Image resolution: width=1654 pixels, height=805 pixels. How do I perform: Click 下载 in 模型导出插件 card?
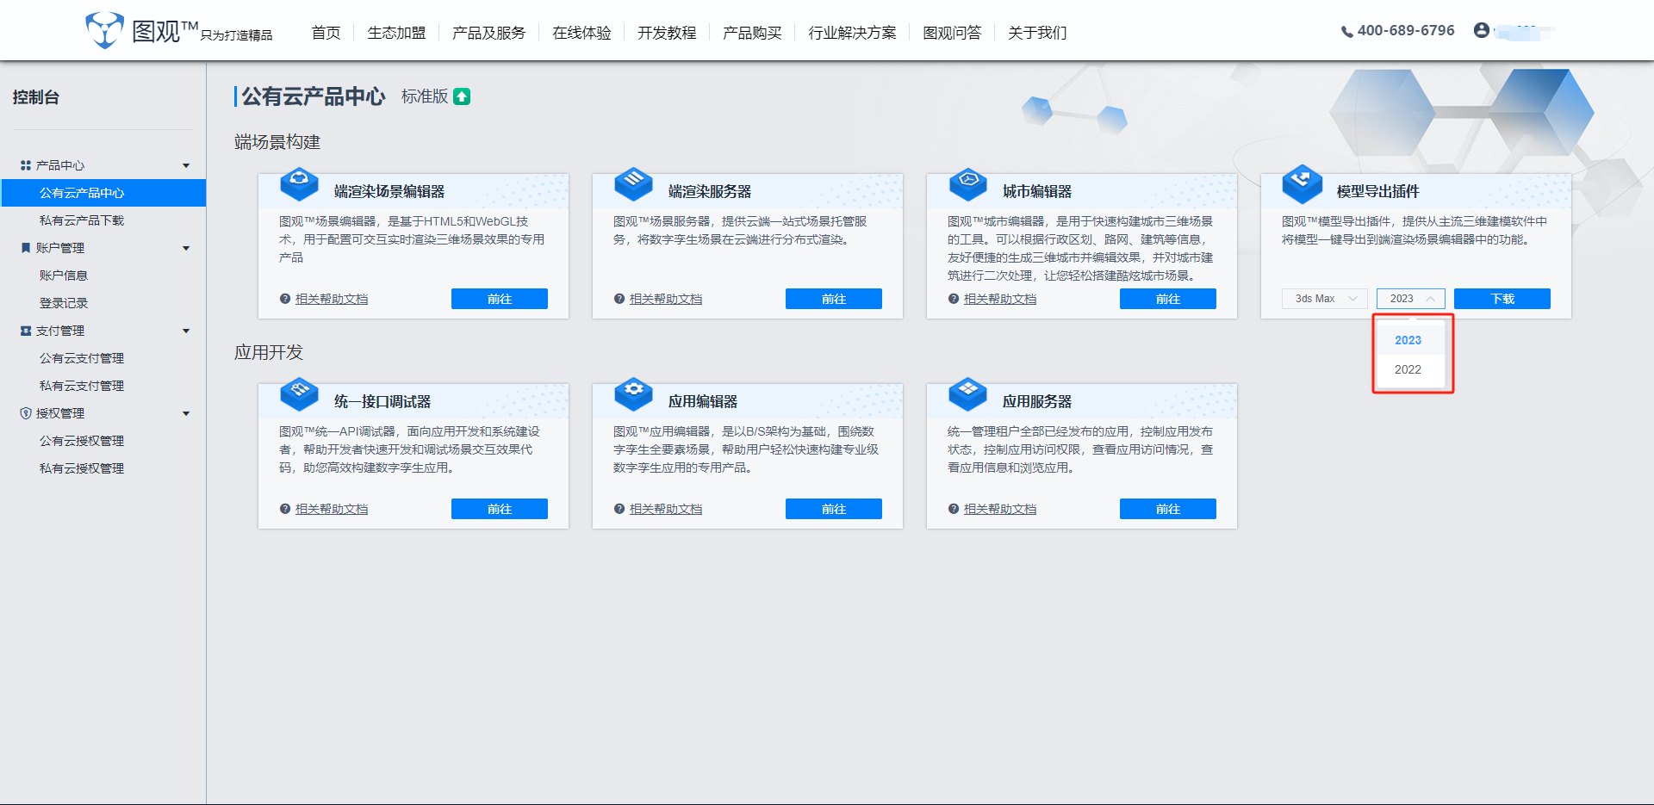coord(1502,299)
